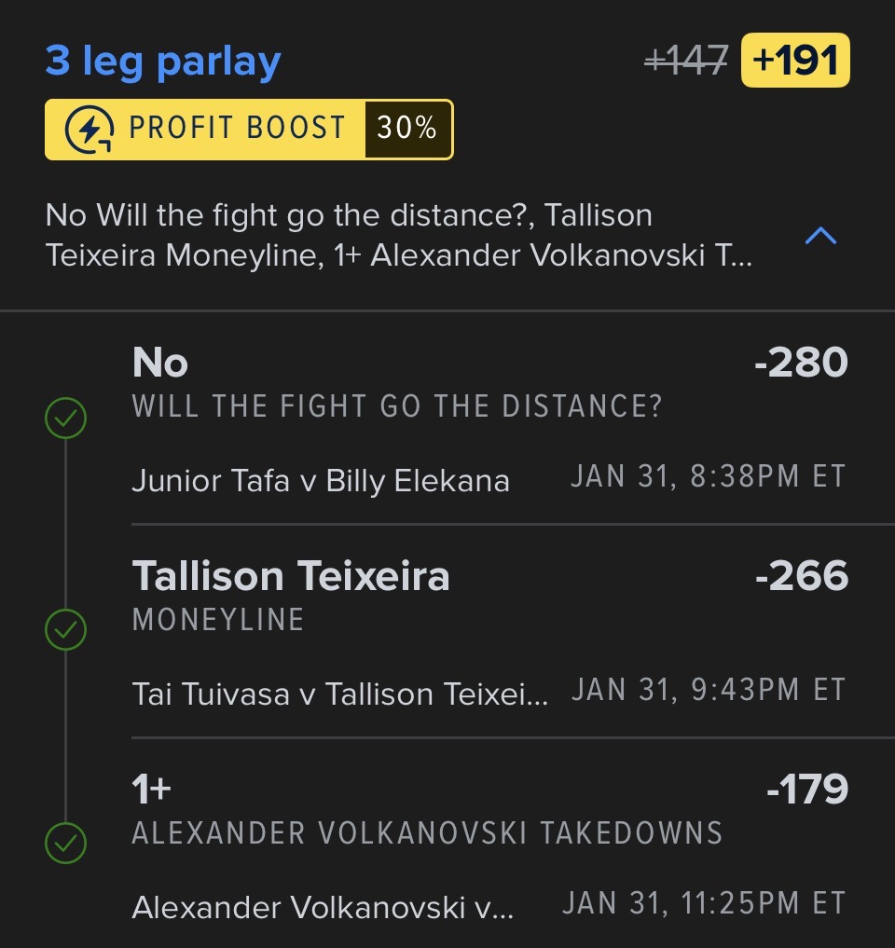Open Junior Tafa v Billy Elekana matchup
The image size is (895, 948).
[321, 480]
